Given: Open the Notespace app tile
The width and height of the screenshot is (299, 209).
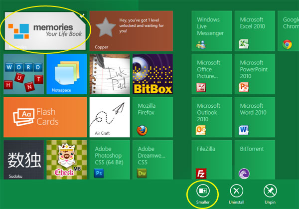Looking at the screenshot, I should pos(66,74).
